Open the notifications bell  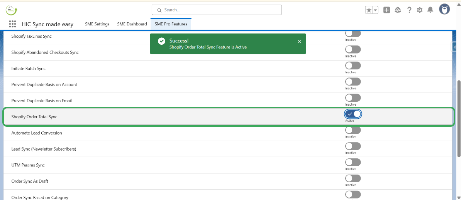coord(430,10)
